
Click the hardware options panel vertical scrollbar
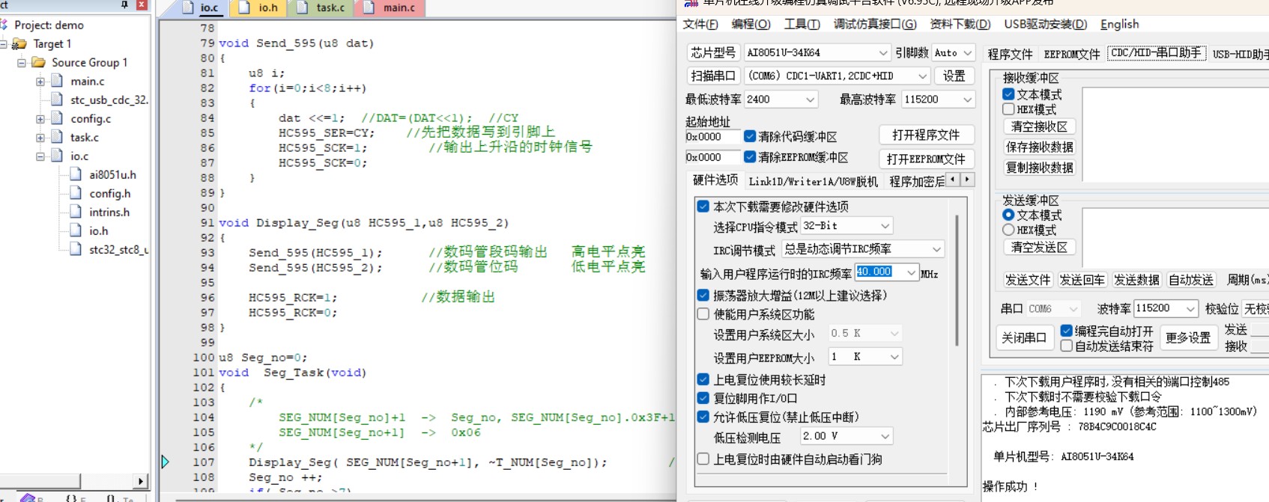click(x=957, y=281)
